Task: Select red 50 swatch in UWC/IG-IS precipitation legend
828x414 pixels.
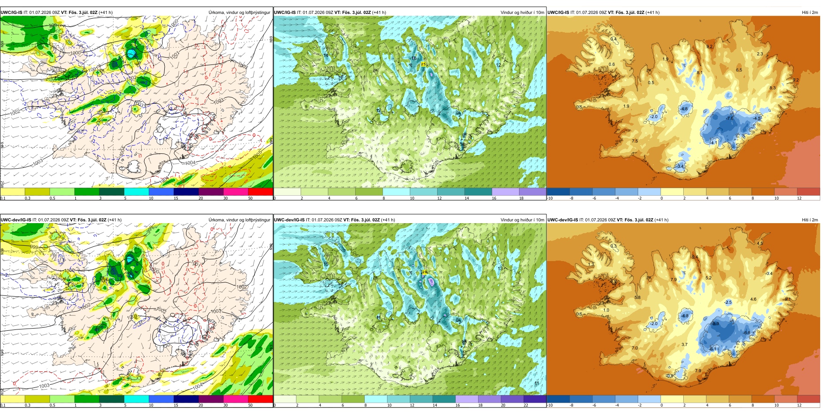Action: pyautogui.click(x=260, y=191)
